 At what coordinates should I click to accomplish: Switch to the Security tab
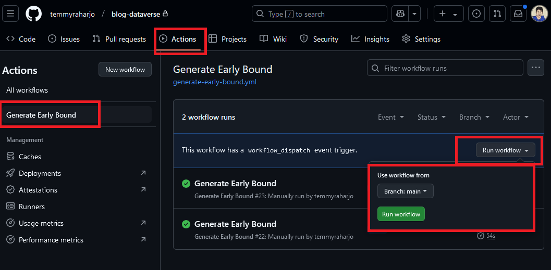tap(319, 39)
